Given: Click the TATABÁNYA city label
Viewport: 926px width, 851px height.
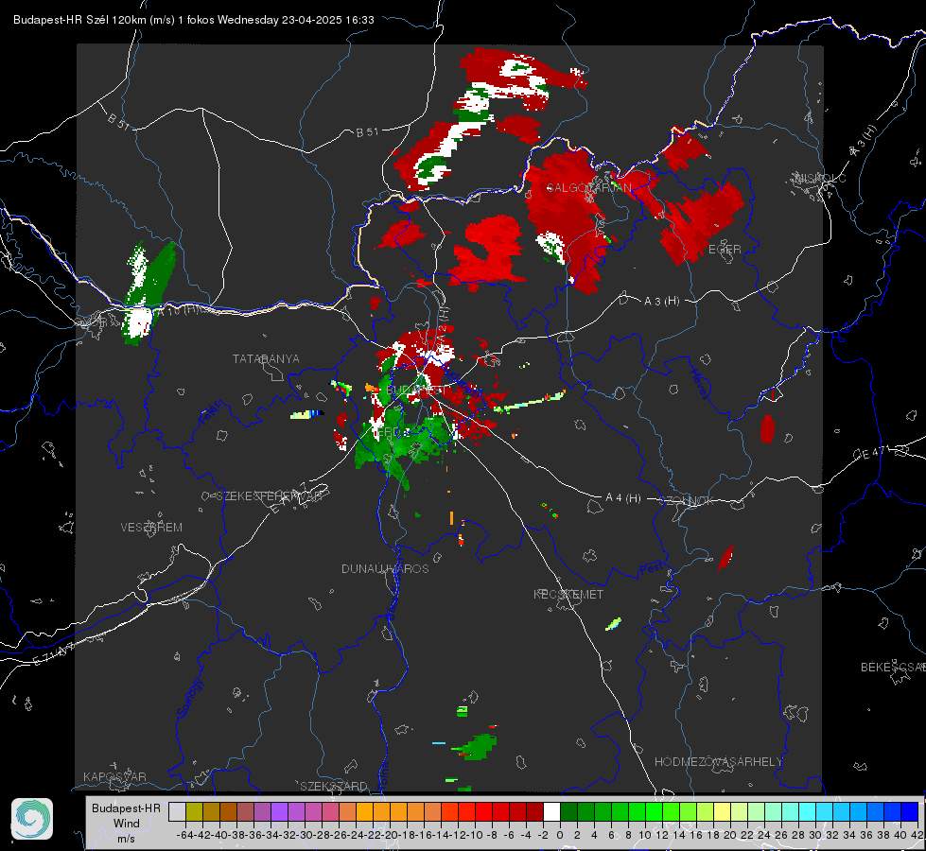Looking at the screenshot, I should (x=266, y=359).
